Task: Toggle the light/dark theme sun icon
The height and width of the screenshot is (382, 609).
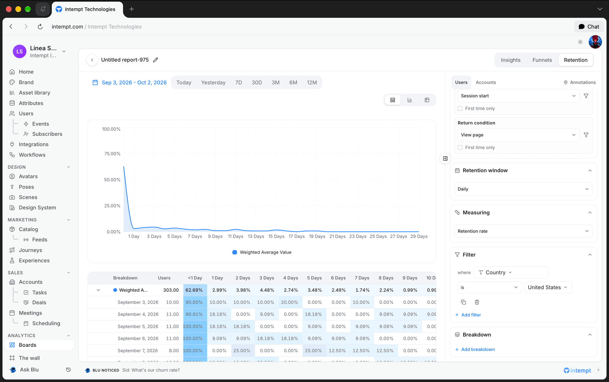Action: tap(580, 42)
